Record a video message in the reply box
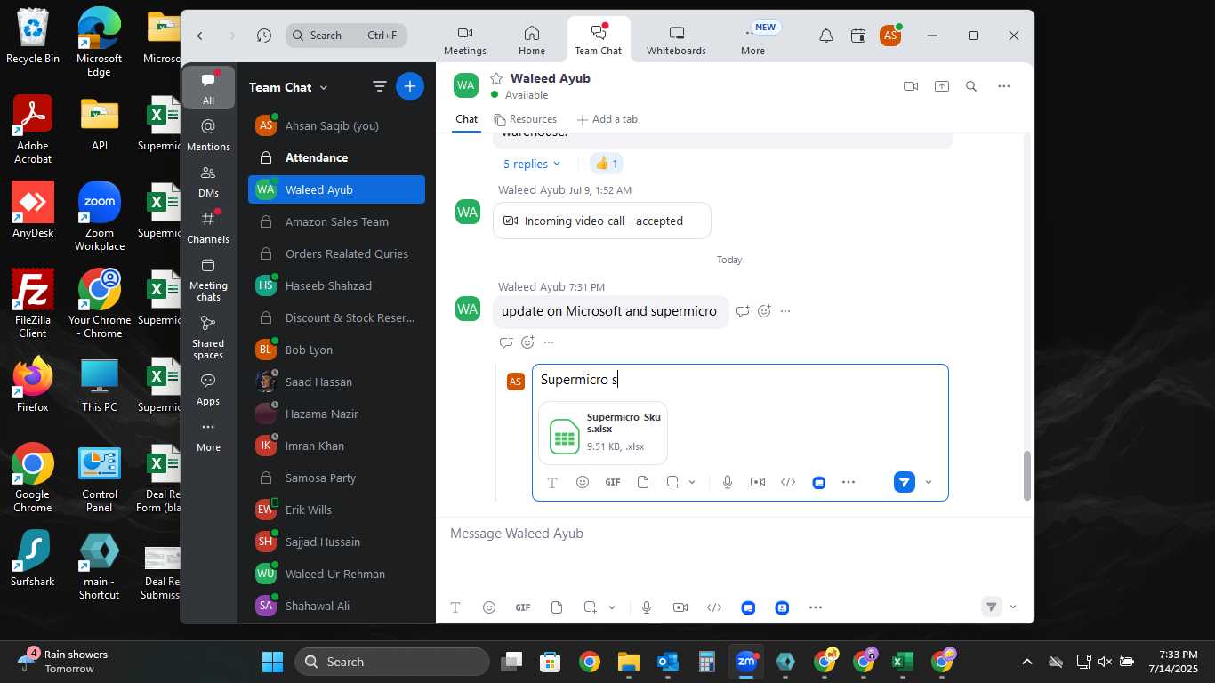 (758, 482)
